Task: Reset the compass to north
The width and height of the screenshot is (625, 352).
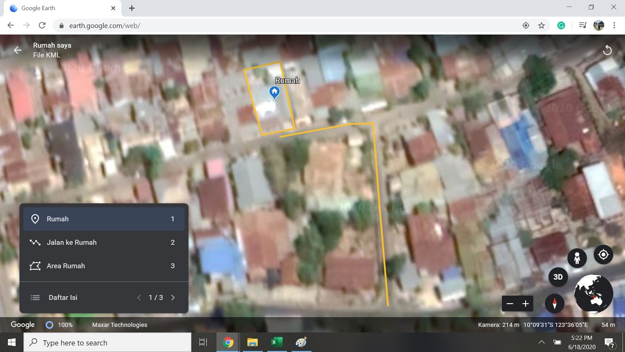Action: tap(555, 304)
